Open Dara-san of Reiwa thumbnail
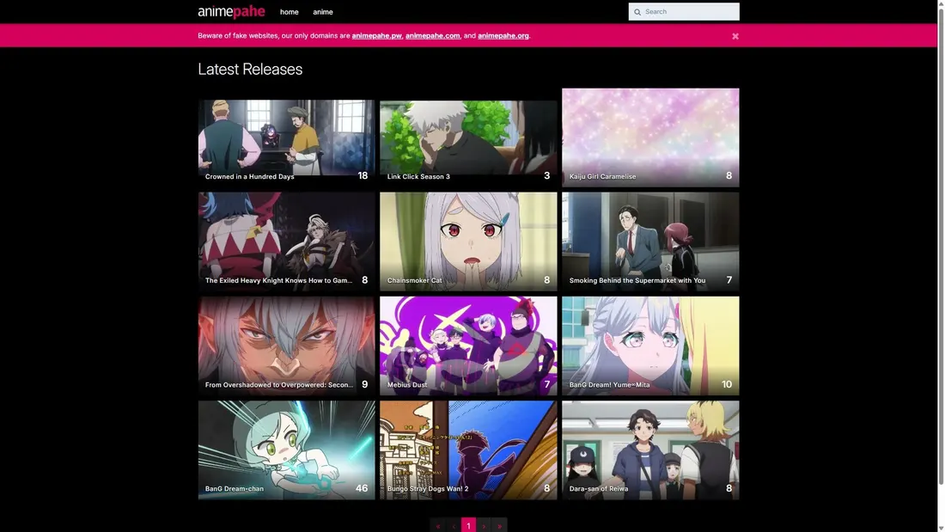This screenshot has width=945, height=532. click(650, 450)
